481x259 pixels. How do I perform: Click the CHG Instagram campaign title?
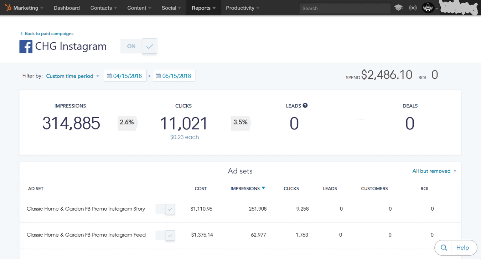pos(71,46)
